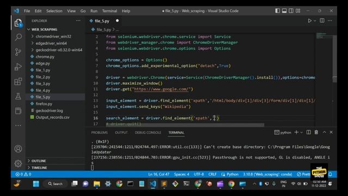Image resolution: width=348 pixels, height=196 pixels.
Task: Open run button dropdown arrow
Action: tap(315, 21)
